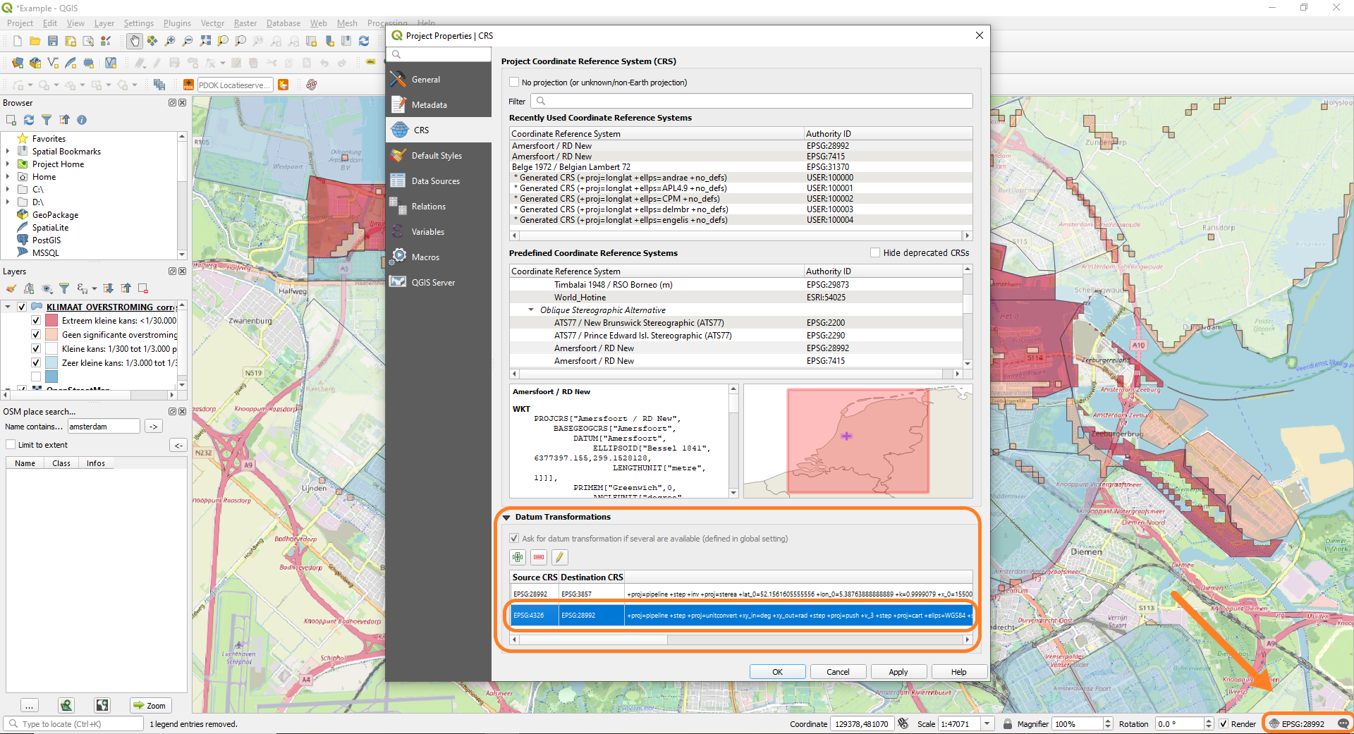Toggle the Limit to extent checkbox
1354x734 pixels.
(11, 445)
